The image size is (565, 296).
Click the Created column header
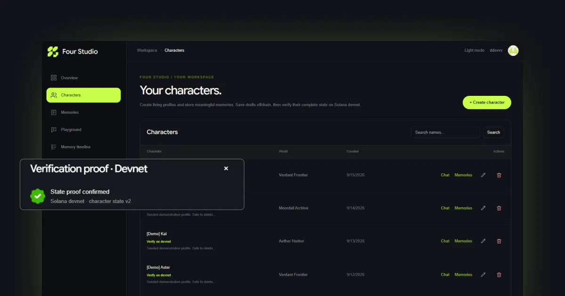point(352,151)
